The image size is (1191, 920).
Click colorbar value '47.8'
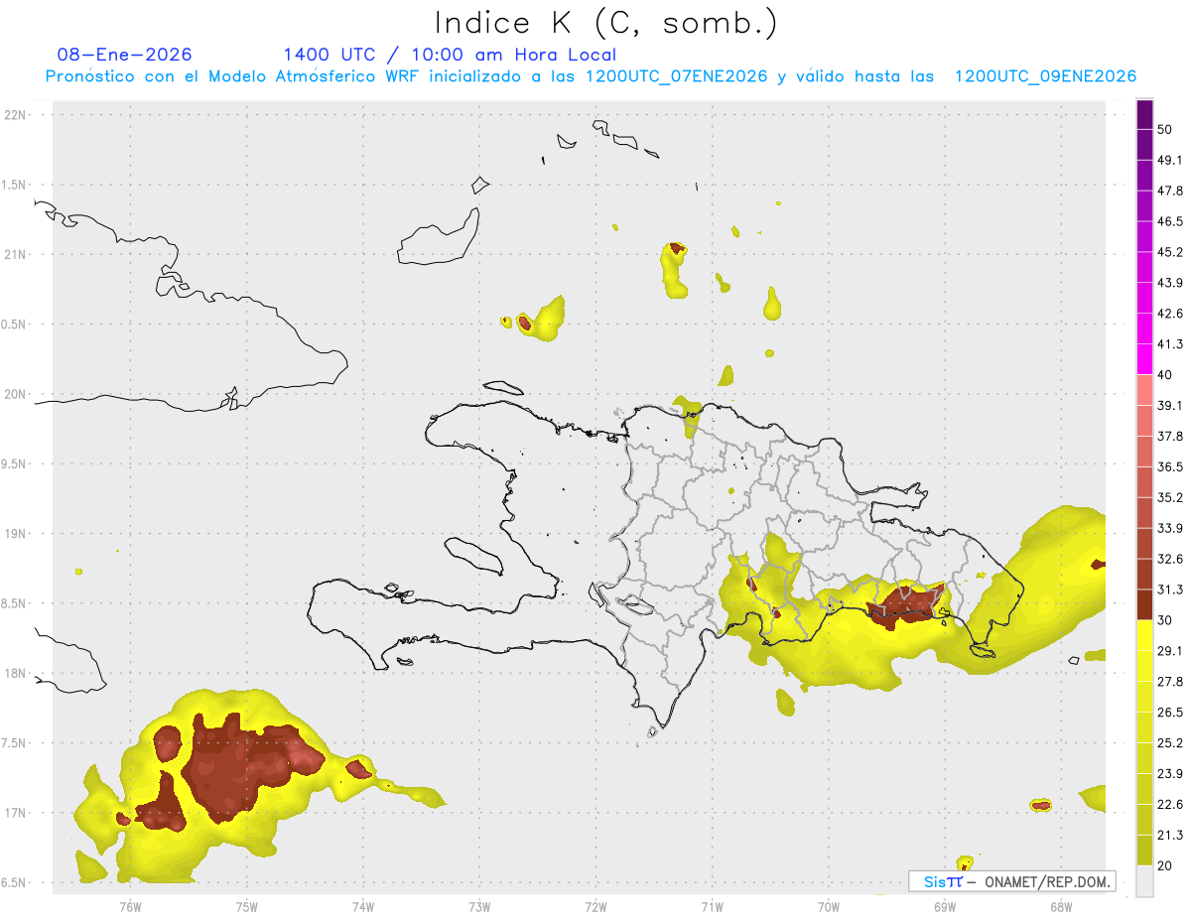[1170, 191]
